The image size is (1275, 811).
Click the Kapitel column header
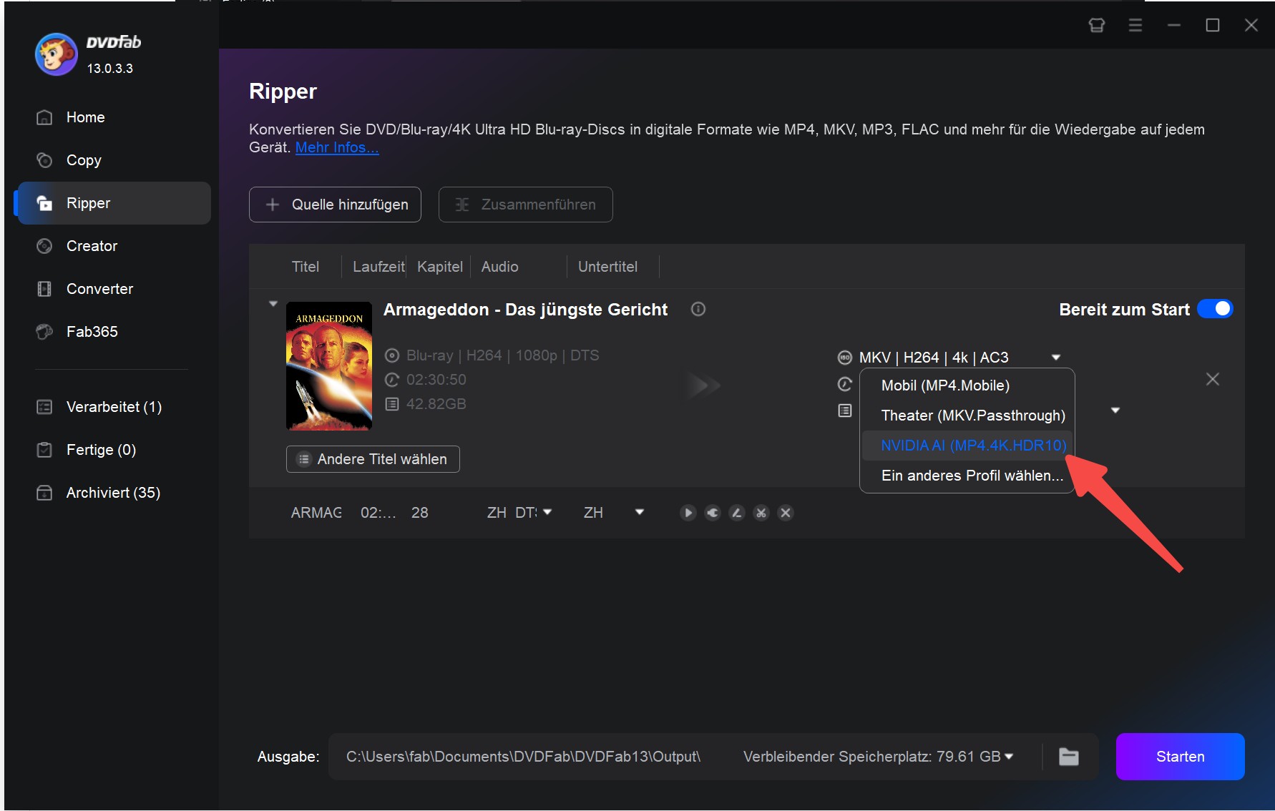click(440, 267)
